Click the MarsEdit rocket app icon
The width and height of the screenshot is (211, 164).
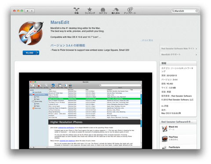[x=31, y=33]
